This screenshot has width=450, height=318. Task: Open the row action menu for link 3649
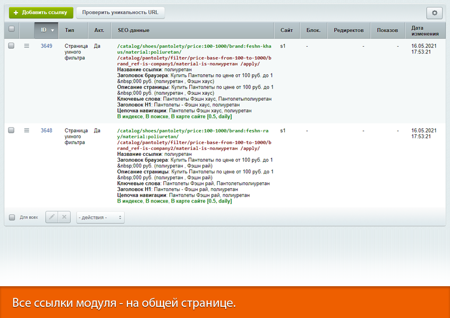[27, 46]
